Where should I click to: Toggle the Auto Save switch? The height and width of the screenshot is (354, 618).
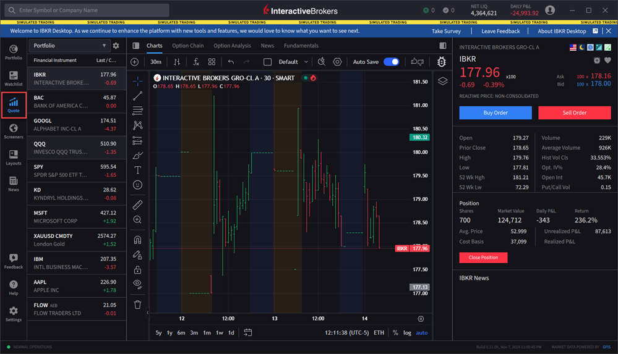pyautogui.click(x=392, y=62)
